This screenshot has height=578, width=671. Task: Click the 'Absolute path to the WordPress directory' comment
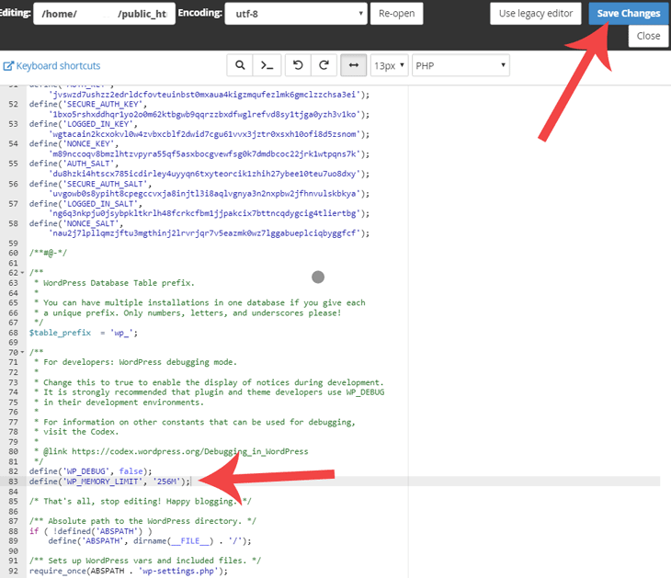tap(142, 521)
